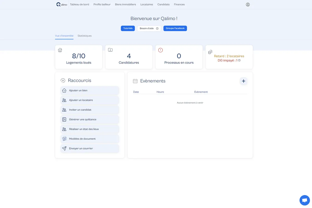Image resolution: width=312 pixels, height=208 pixels.
Task: Click the Bienvenue sur Qalimo ! heading
Action: click(154, 19)
